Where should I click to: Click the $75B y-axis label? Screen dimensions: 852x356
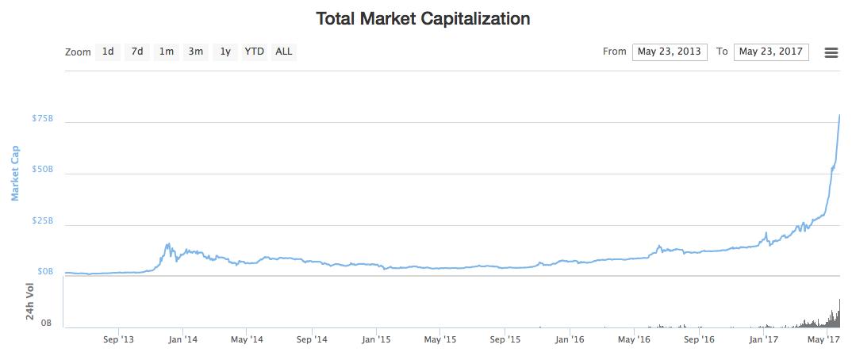(42, 118)
